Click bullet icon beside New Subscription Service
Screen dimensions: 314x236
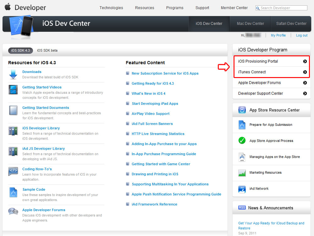(x=127, y=73)
